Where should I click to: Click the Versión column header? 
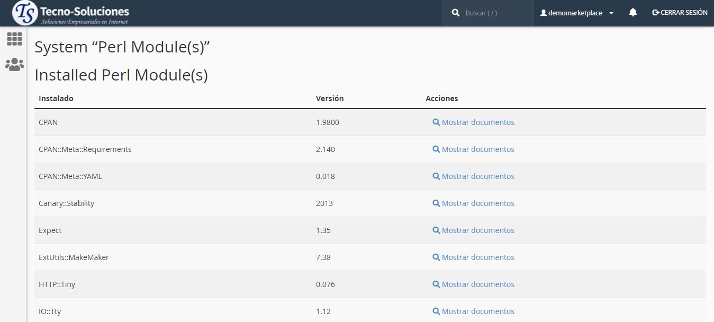[x=330, y=99]
